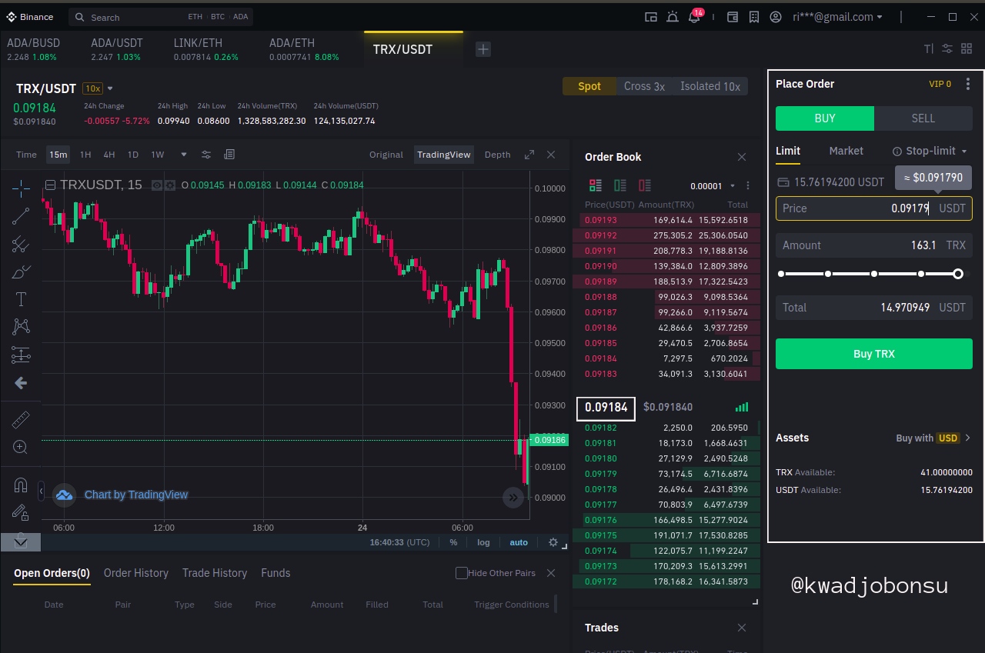Select the zoom in magnifier tool
Screen dimensions: 985x653
point(21,447)
